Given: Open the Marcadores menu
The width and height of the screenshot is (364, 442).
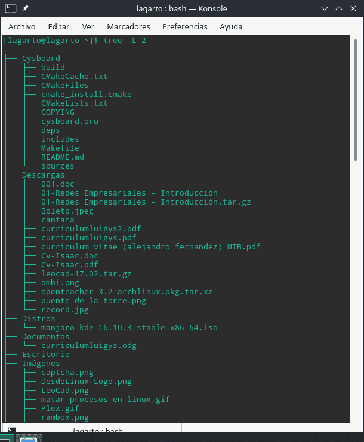Looking at the screenshot, I should pos(128,26).
